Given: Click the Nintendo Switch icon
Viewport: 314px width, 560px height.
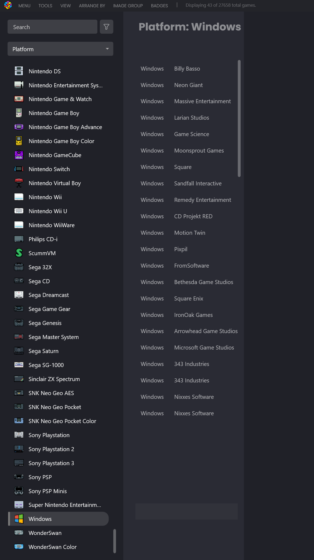Looking at the screenshot, I should [19, 169].
